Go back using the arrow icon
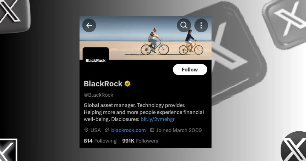This screenshot has width=306, height=161. (89, 25)
